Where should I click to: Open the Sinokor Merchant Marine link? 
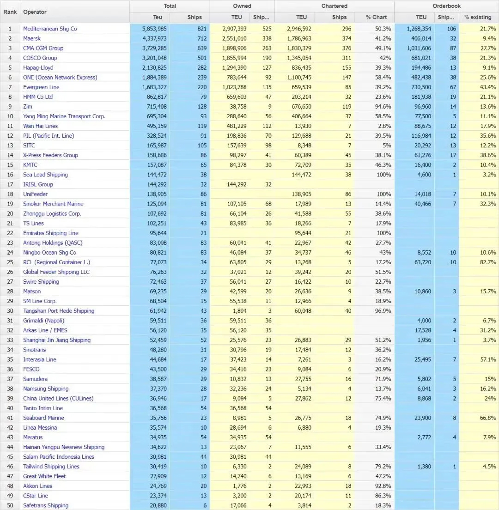(x=53, y=204)
